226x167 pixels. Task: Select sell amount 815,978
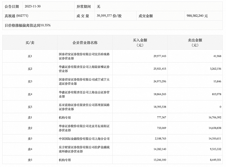pos(217,94)
